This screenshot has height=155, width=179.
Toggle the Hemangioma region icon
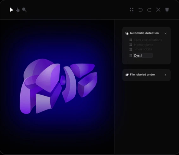(x=131, y=45)
